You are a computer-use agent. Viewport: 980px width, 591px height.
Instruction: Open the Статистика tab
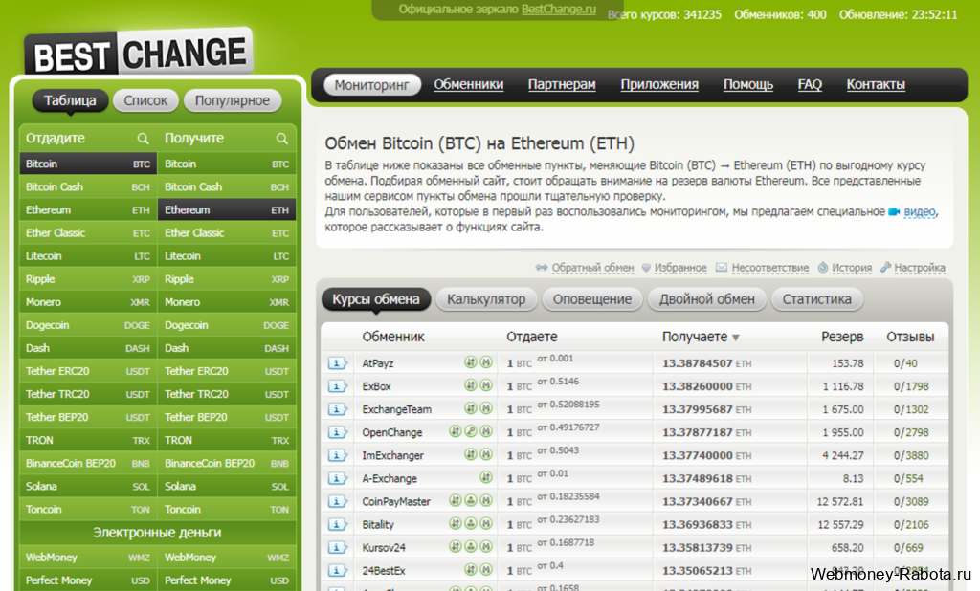click(817, 299)
